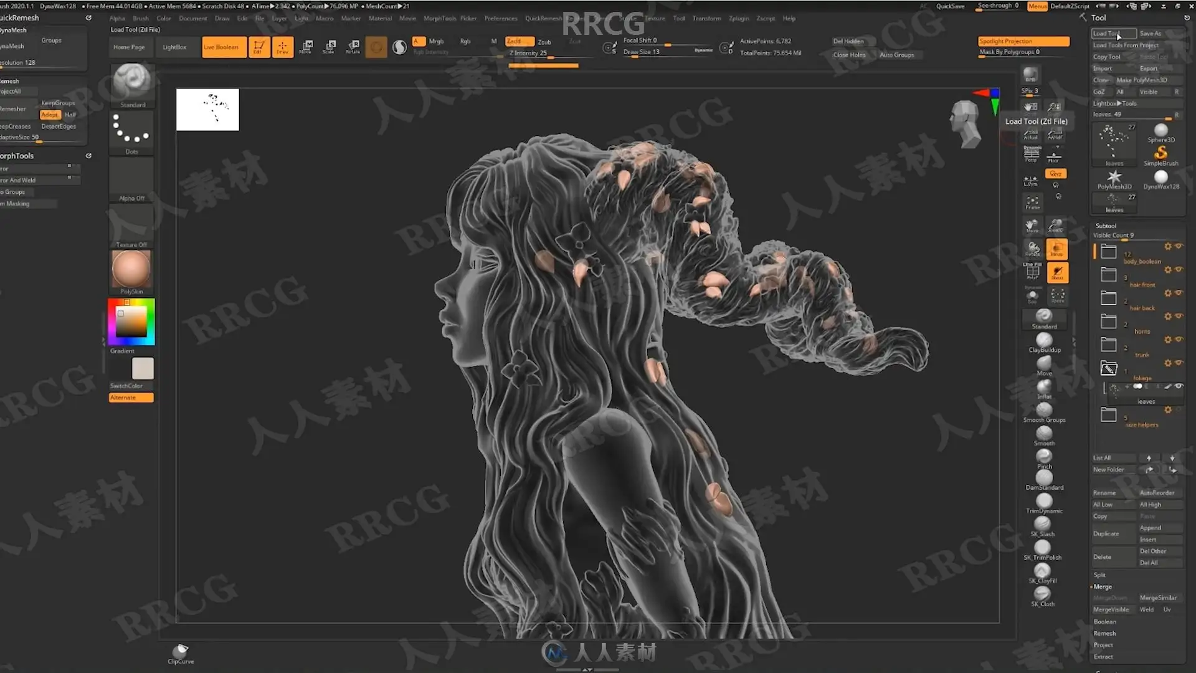Open the Zplugin menu

pyautogui.click(x=739, y=19)
